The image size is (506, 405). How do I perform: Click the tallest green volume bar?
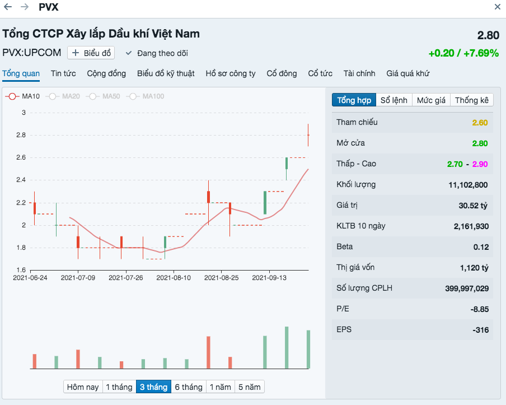[x=287, y=347]
